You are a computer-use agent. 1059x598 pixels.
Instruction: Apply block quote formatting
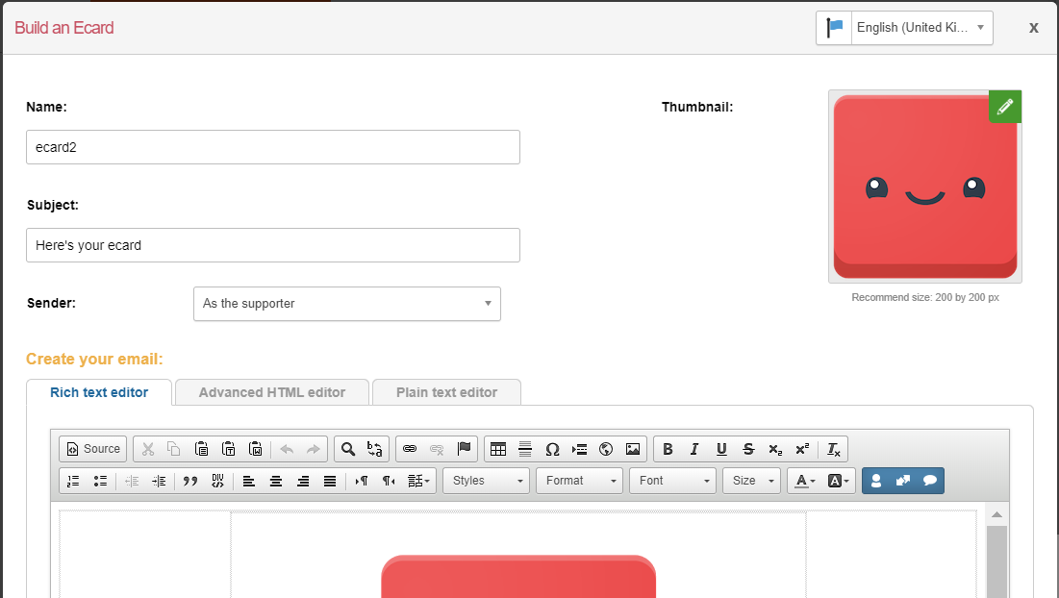[190, 481]
